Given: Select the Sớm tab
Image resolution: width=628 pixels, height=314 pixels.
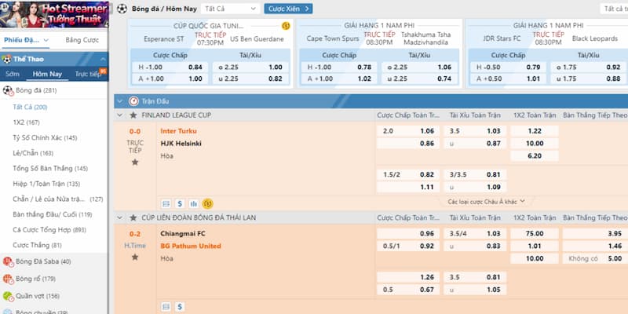Looking at the screenshot, I should [13, 74].
